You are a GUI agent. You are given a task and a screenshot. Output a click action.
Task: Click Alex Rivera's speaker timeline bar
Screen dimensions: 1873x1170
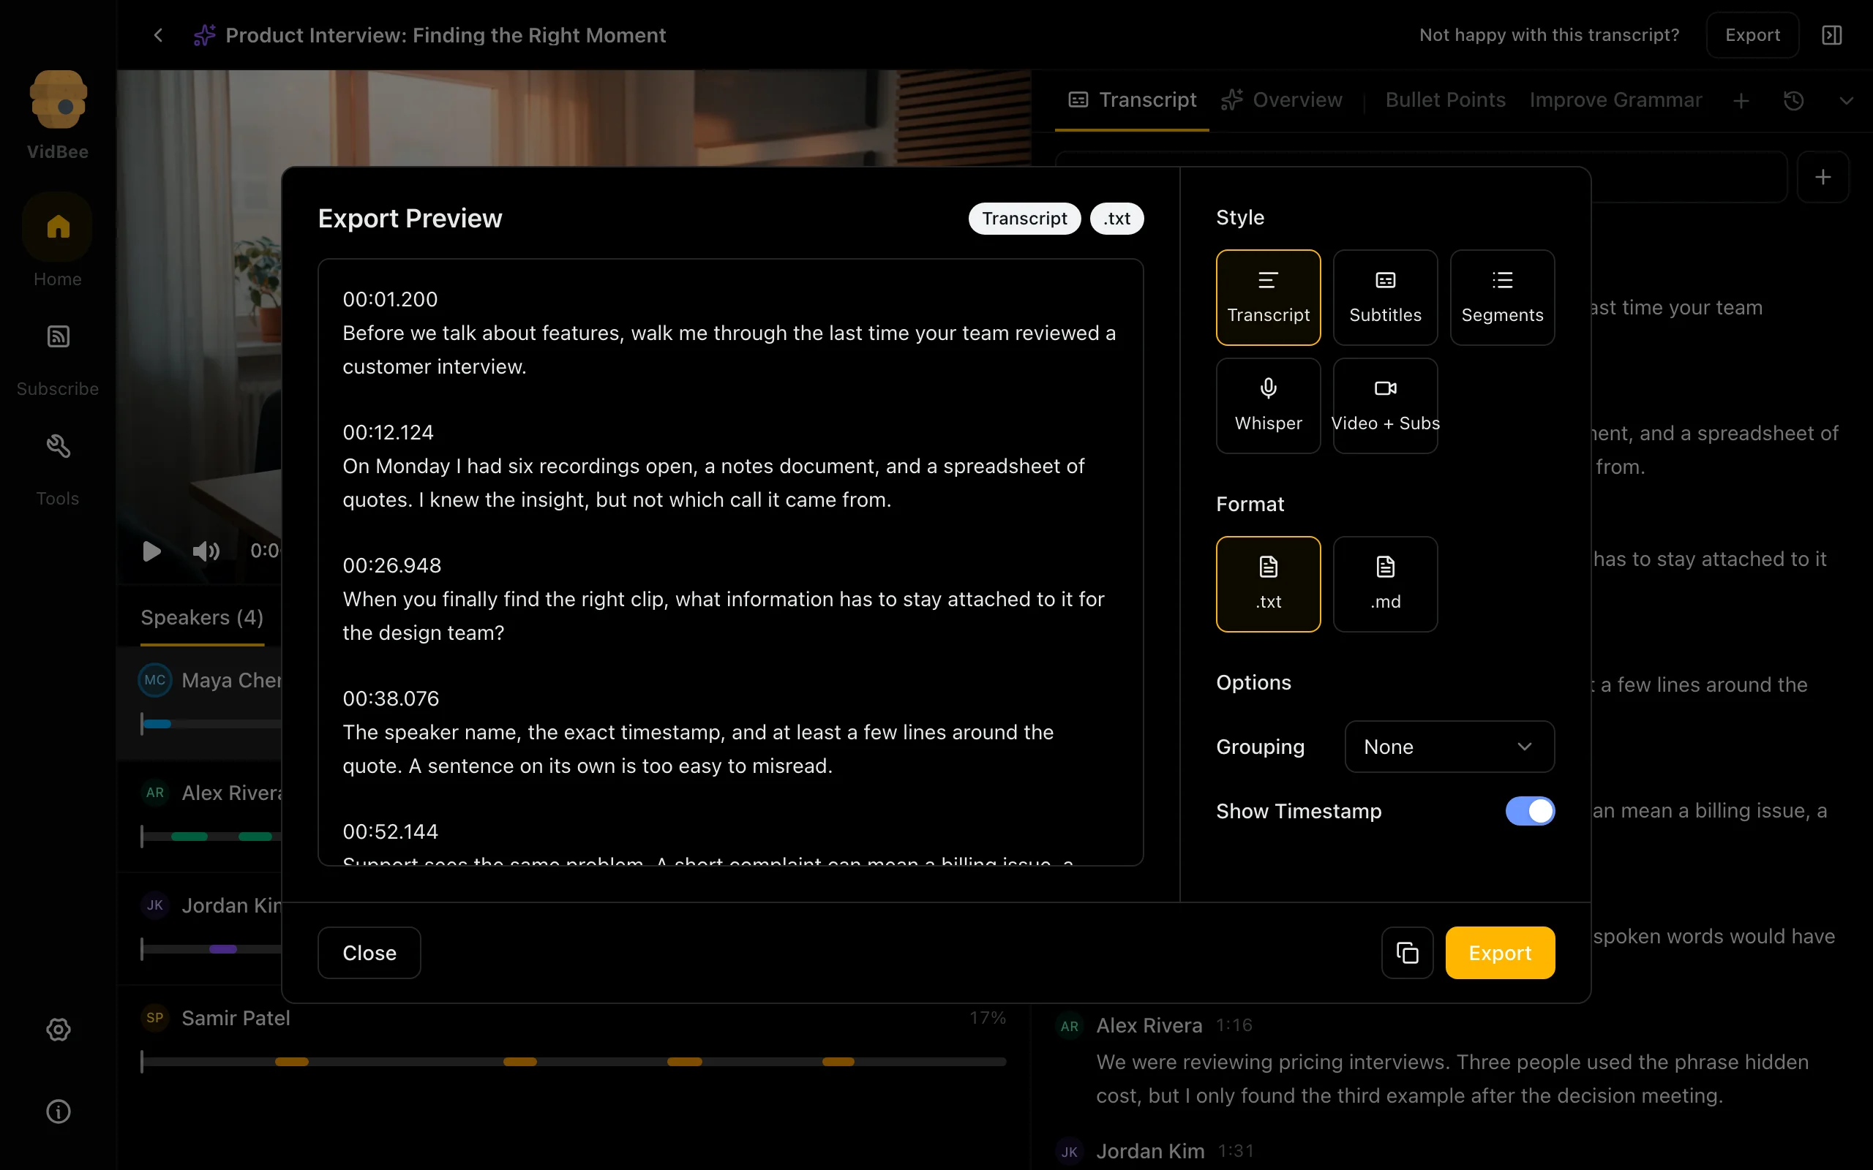(x=211, y=837)
